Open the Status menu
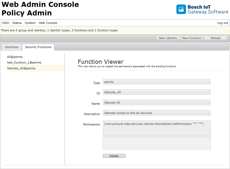 [17, 23]
